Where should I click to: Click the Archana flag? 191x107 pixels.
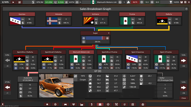point(89,21)
